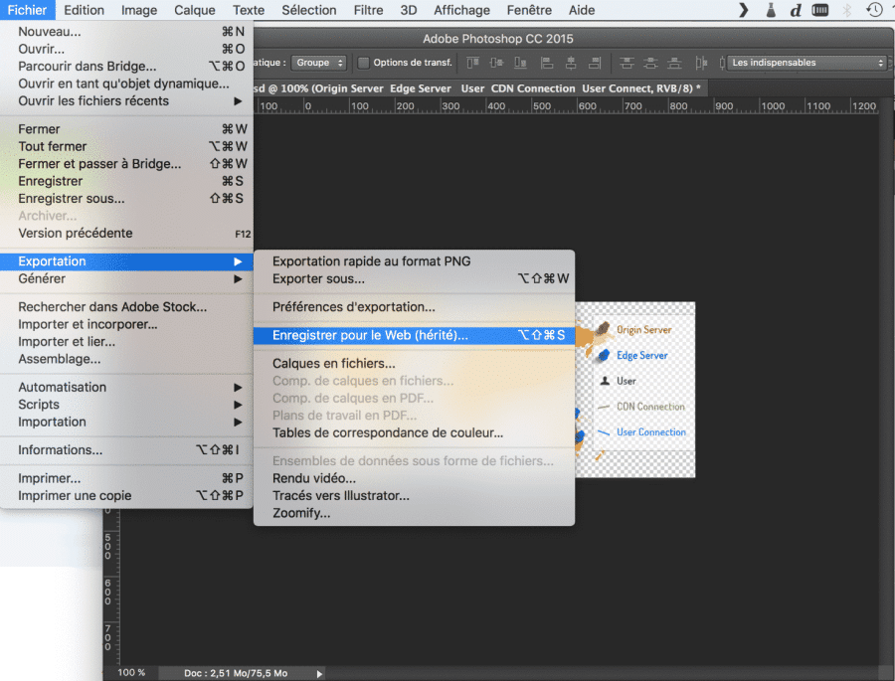
Task: Enable the Options de transf. checkbox
Action: [x=363, y=63]
